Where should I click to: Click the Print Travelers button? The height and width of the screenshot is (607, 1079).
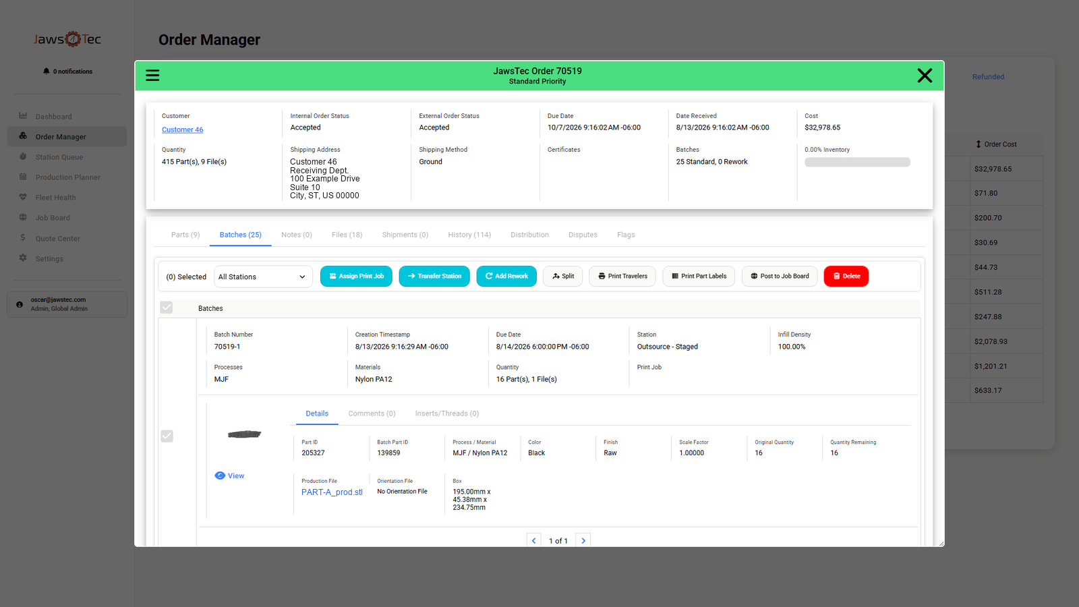pos(622,277)
